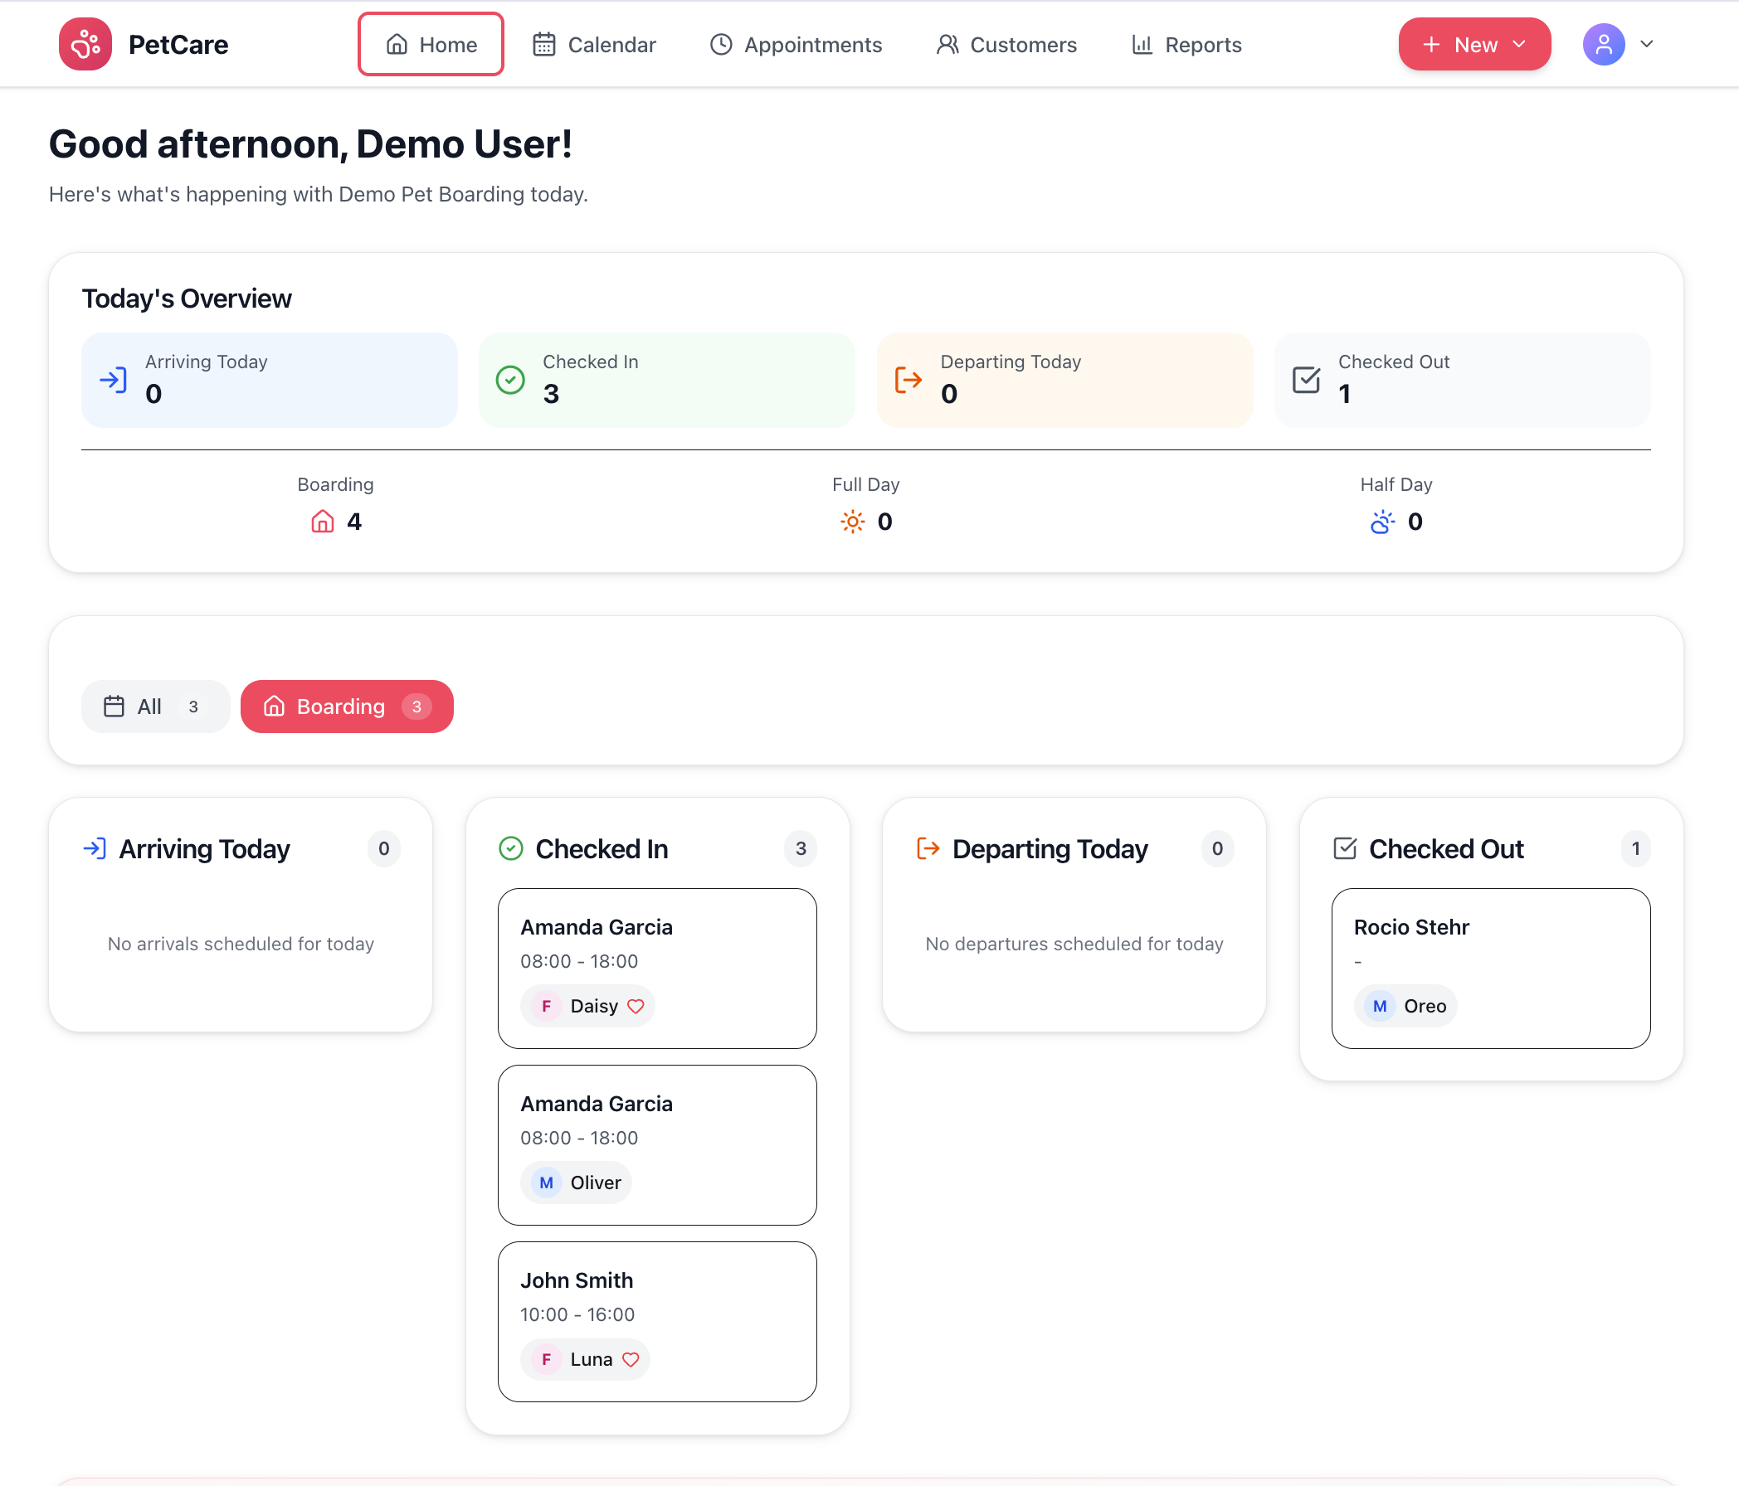
Task: Open the Boarding filter with count 3
Action: coord(347,706)
